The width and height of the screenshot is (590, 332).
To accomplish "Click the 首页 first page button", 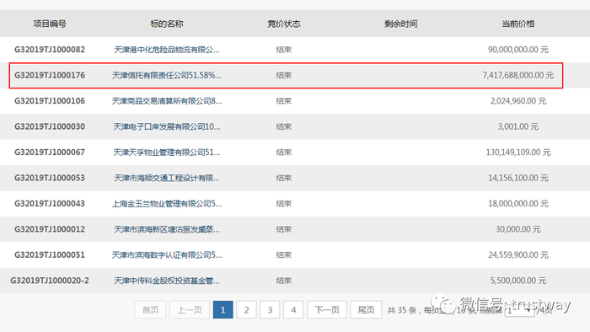I will tap(150, 310).
